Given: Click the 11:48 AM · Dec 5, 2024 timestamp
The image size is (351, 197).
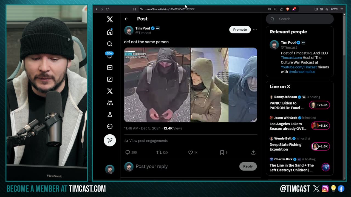Looking at the screenshot, I should click(x=142, y=128).
